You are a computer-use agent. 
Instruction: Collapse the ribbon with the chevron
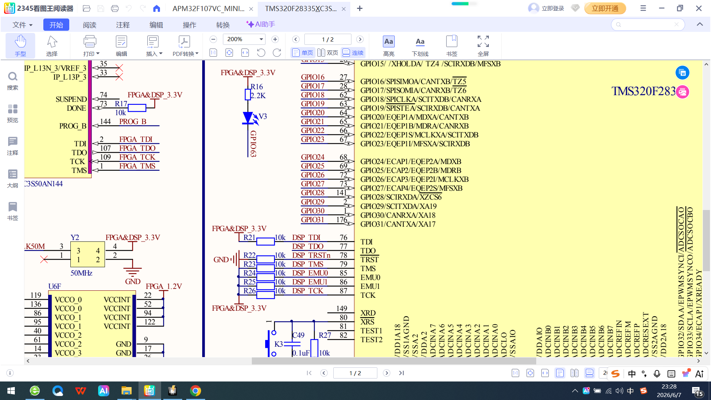700,24
